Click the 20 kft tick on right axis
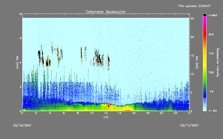 [x=192, y=37]
